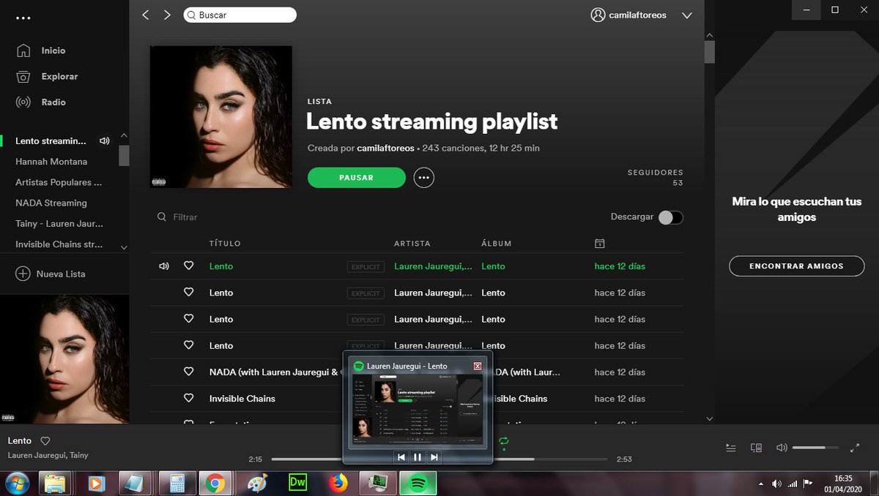Mute with the volume speaker icon

782,447
